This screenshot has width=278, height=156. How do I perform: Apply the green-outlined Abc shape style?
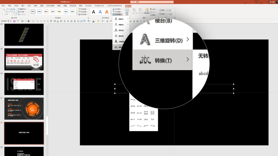point(73,12)
